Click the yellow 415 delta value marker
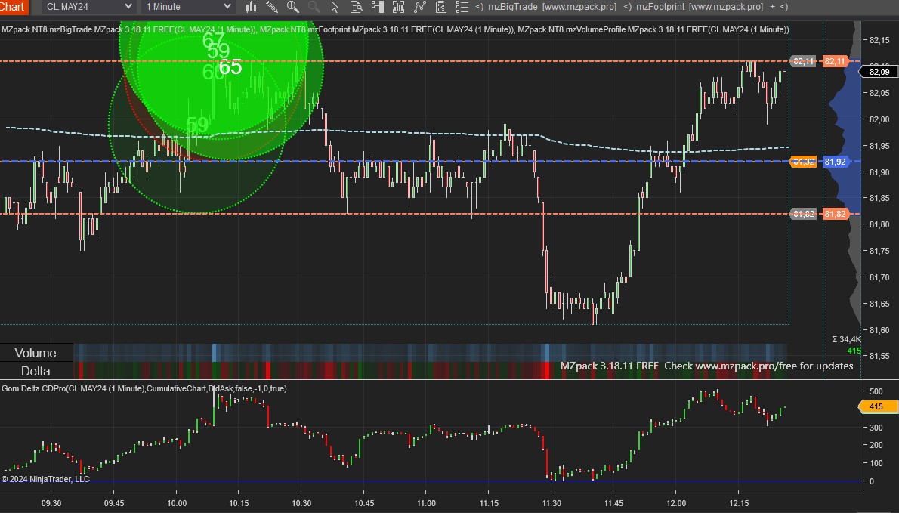Image resolution: width=899 pixels, height=513 pixels. click(x=877, y=406)
